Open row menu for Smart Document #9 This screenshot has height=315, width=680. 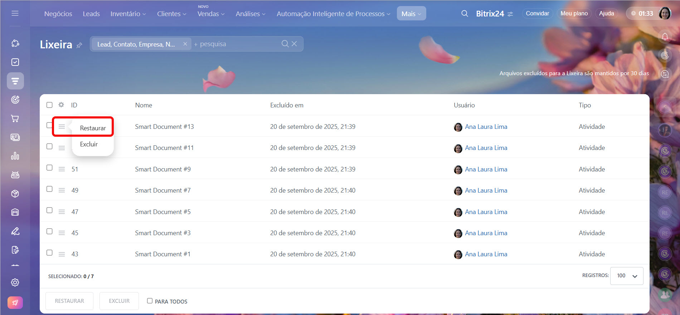click(62, 169)
